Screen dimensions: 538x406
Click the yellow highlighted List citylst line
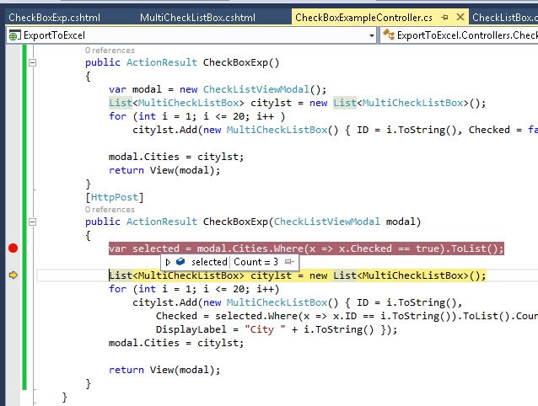tap(297, 275)
